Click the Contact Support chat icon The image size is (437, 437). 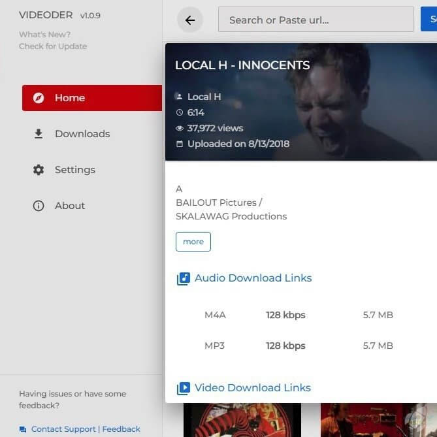click(23, 429)
